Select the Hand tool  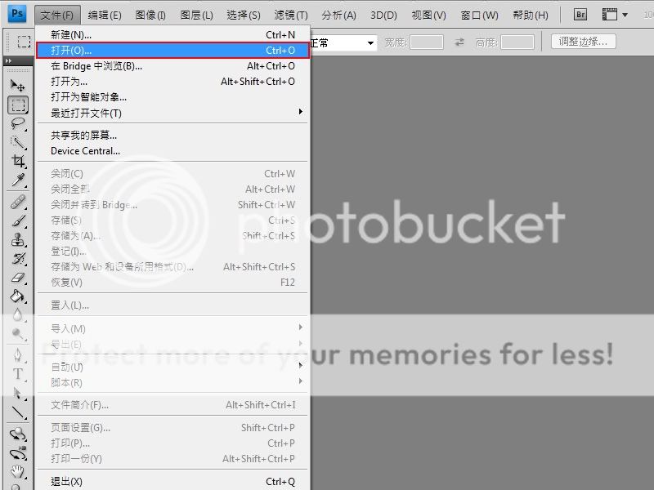point(17,472)
